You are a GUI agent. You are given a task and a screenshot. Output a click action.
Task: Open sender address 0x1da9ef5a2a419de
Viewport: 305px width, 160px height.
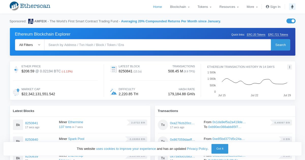tap(229, 122)
